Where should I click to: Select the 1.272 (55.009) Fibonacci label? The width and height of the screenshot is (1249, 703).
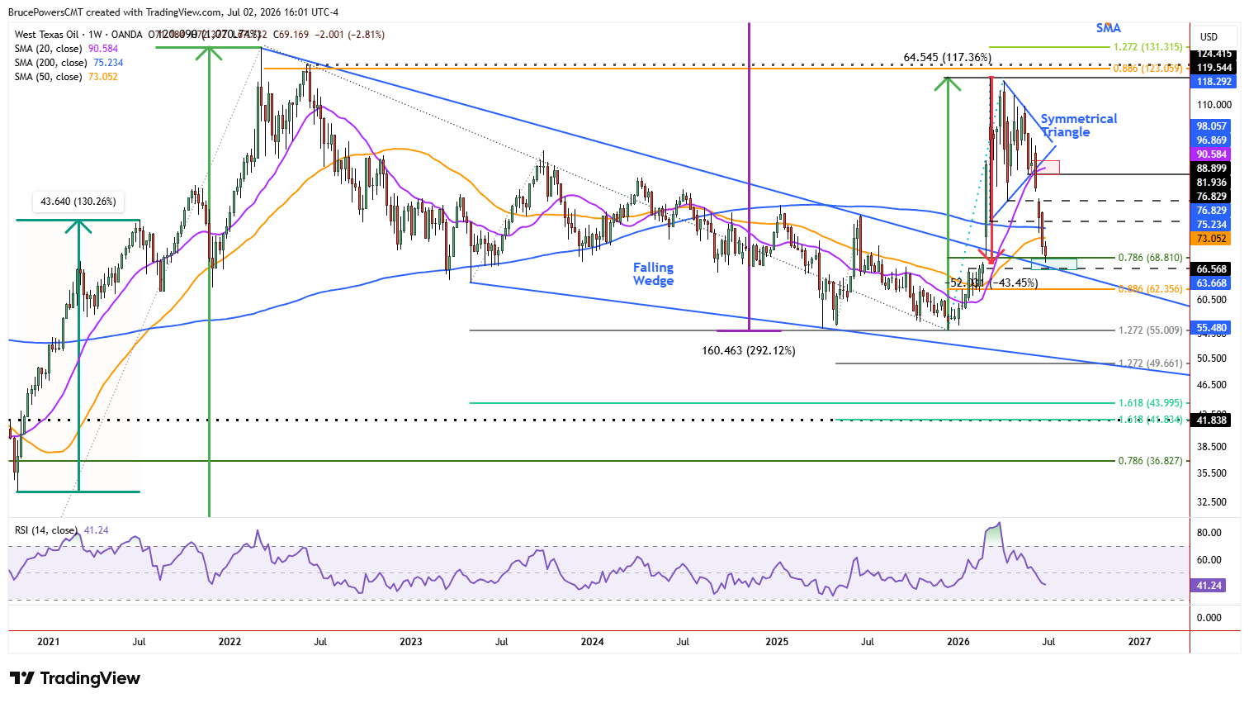[x=1151, y=330]
